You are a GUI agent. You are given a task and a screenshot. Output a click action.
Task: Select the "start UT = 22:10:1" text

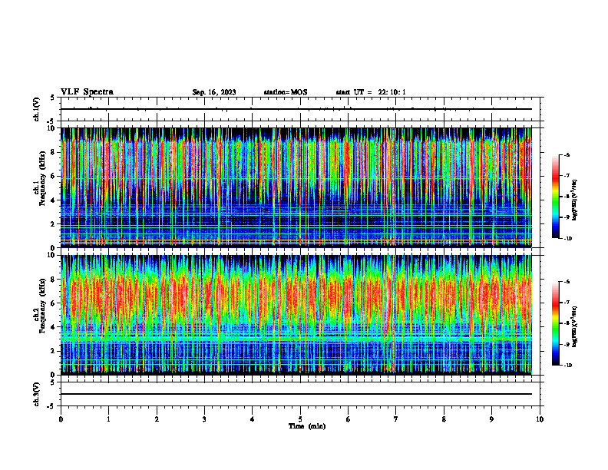point(371,92)
